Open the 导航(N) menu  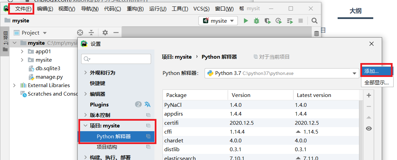coord(90,8)
